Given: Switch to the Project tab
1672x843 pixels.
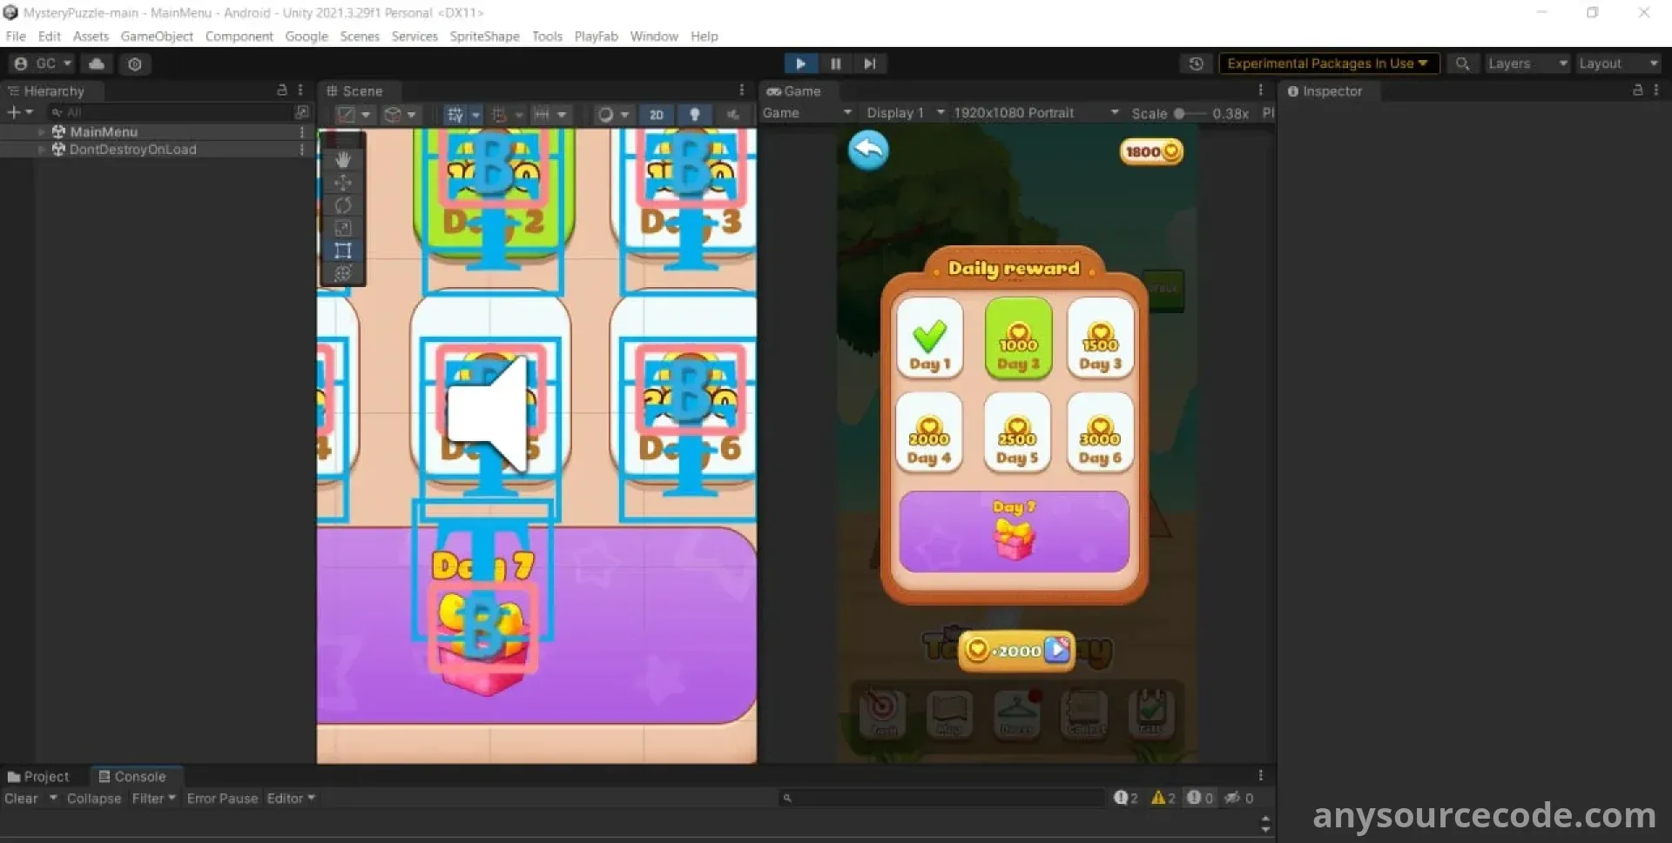Looking at the screenshot, I should tap(39, 776).
